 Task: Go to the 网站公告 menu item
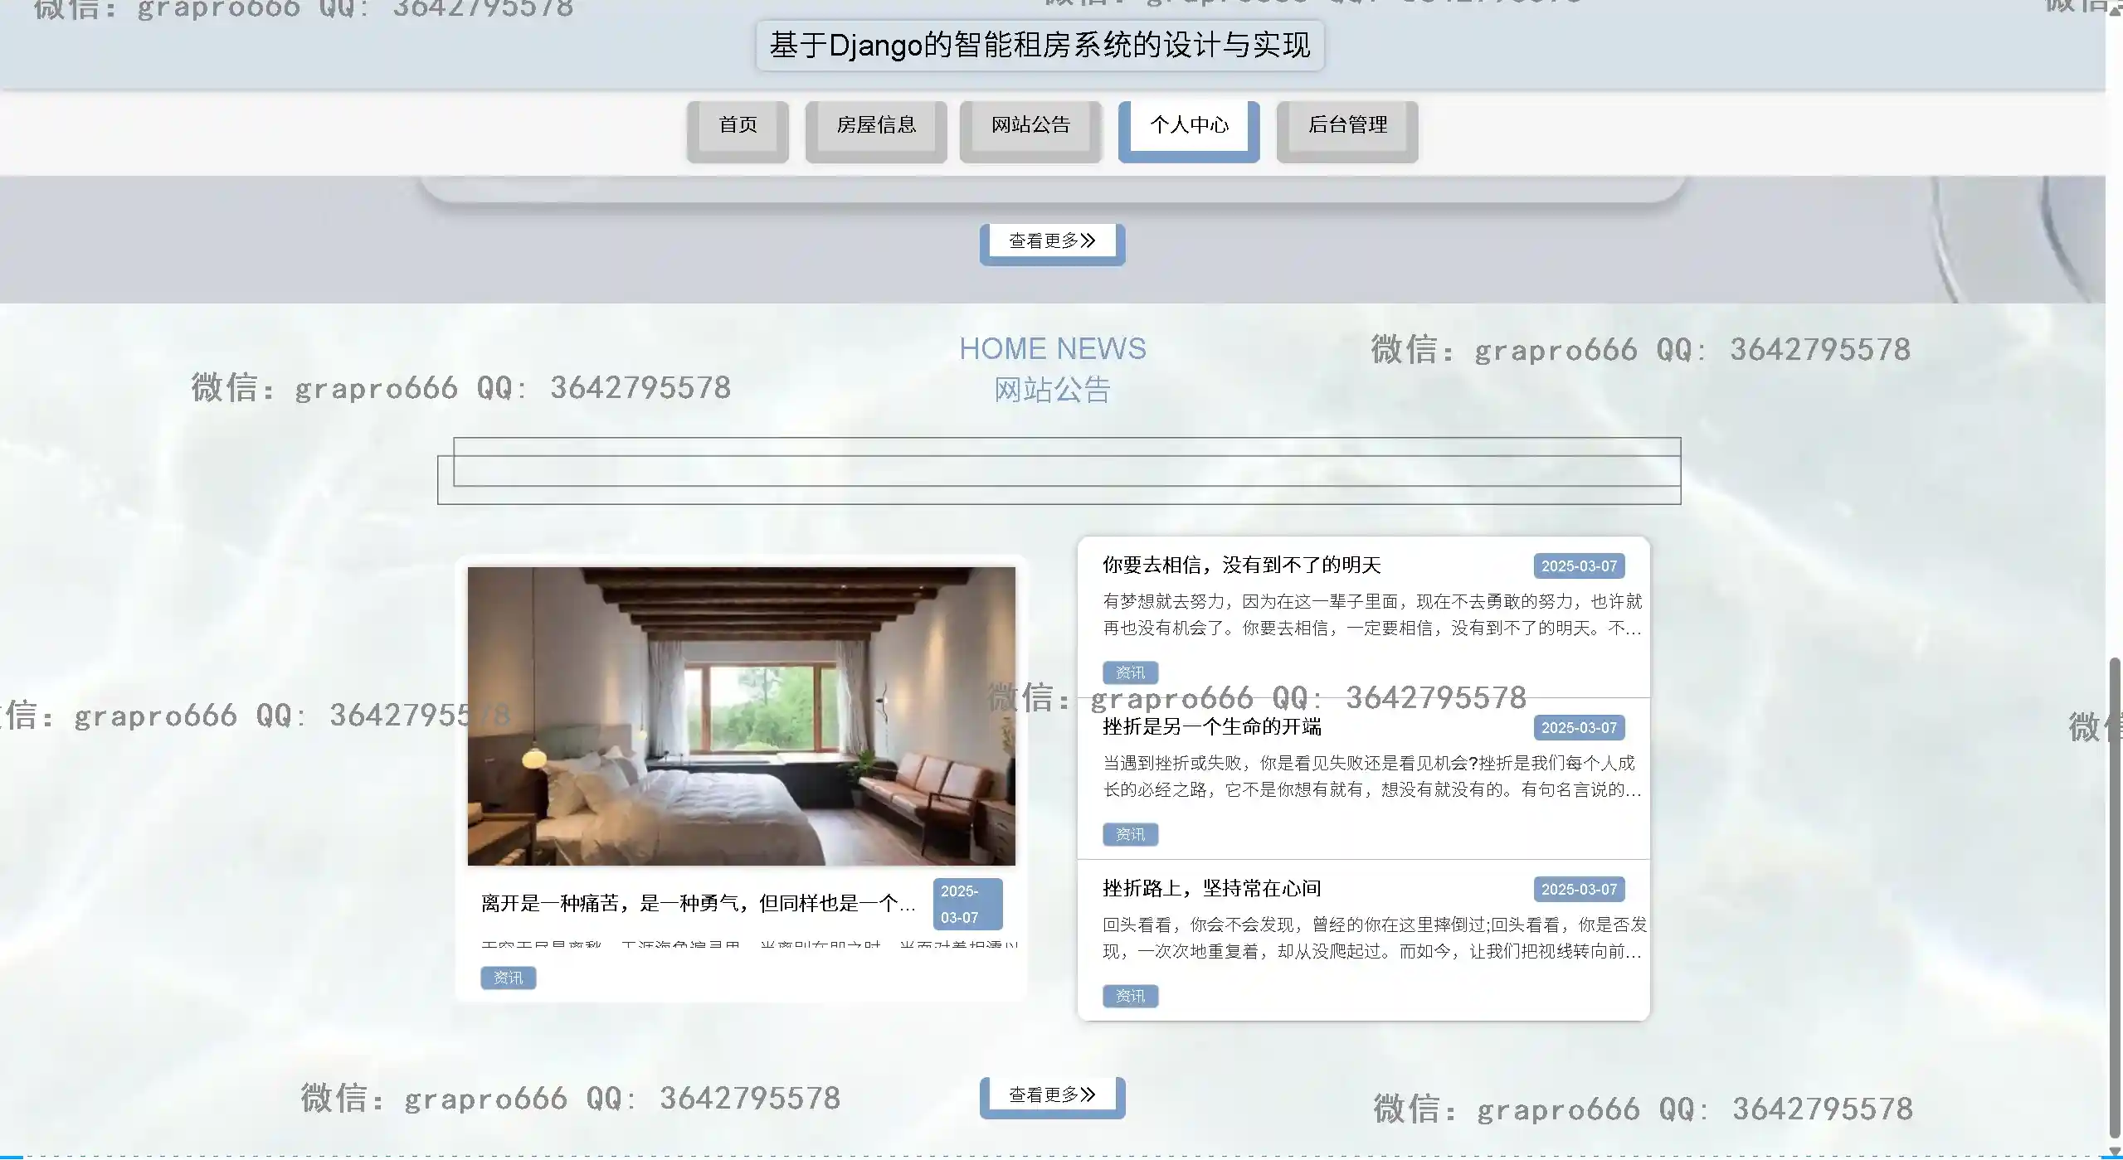tap(1030, 126)
